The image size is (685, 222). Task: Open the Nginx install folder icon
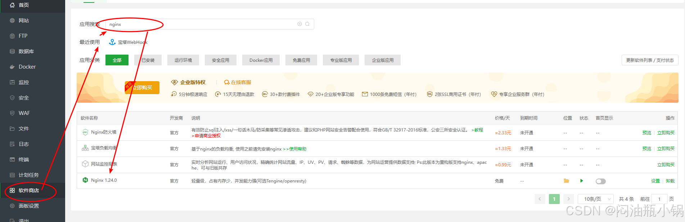[x=566, y=181]
